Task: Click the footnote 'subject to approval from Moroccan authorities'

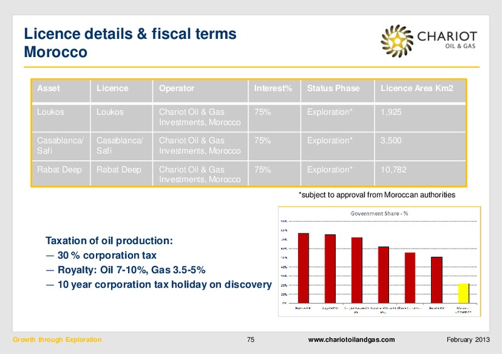Action: pyautogui.click(x=377, y=195)
